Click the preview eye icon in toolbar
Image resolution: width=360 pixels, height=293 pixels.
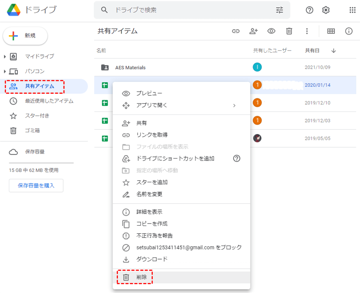point(271,31)
